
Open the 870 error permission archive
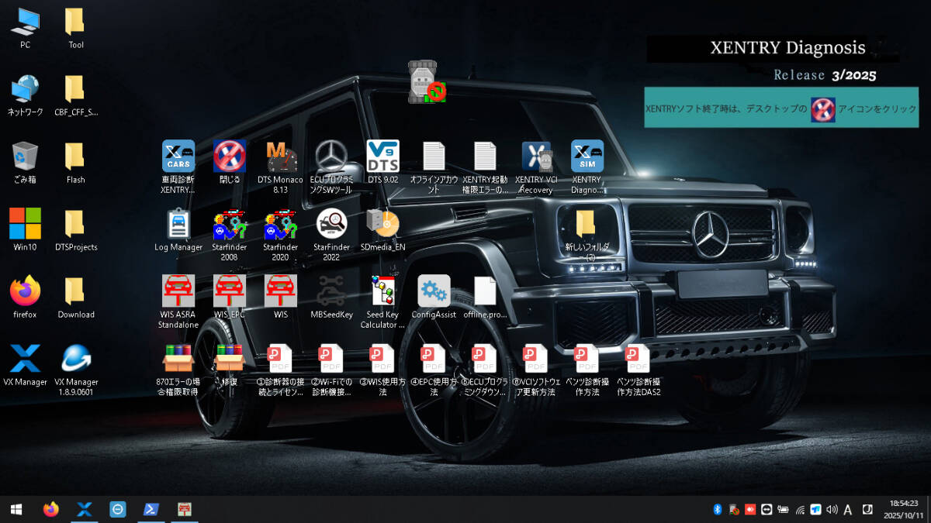point(178,370)
